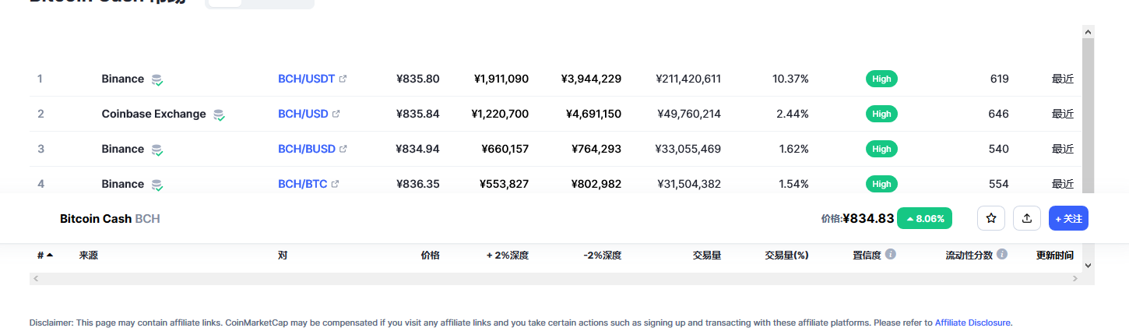
Task: Sort by 交易量(%) column header
Action: [x=786, y=255]
